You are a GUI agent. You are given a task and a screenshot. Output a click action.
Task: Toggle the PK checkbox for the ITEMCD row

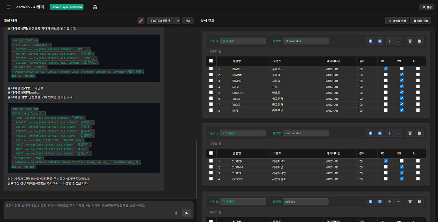[386, 69]
